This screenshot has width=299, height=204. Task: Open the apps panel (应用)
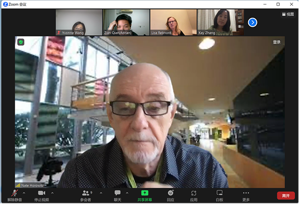[x=193, y=195]
